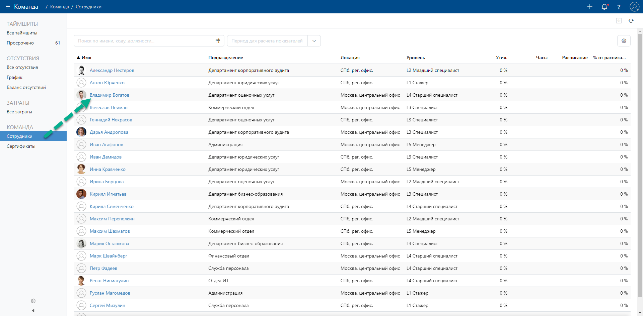Image resolution: width=643 pixels, height=316 pixels.
Task: Open Руслан Магомедов's profile link
Action: (110, 293)
